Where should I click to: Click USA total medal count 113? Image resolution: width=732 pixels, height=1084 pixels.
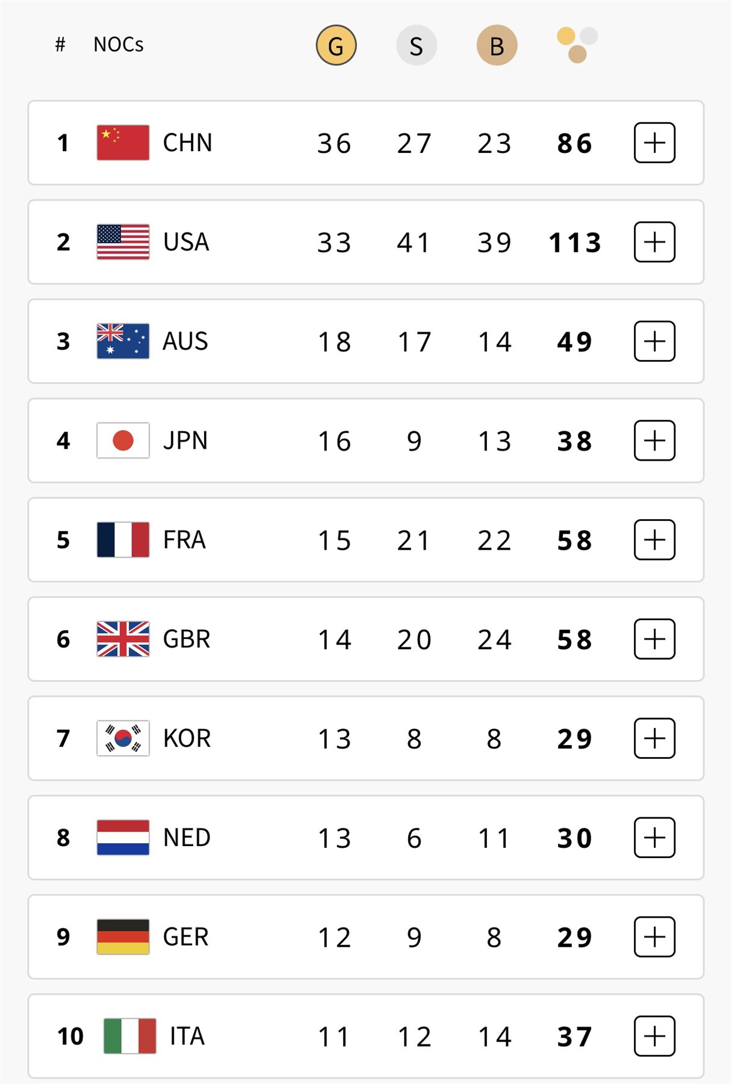point(575,243)
